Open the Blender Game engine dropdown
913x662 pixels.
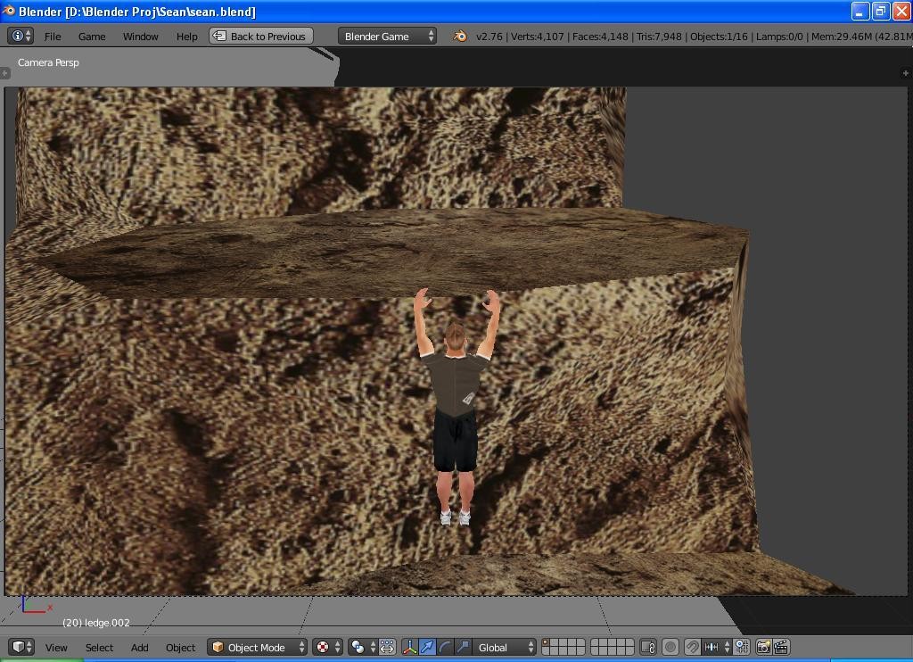385,36
